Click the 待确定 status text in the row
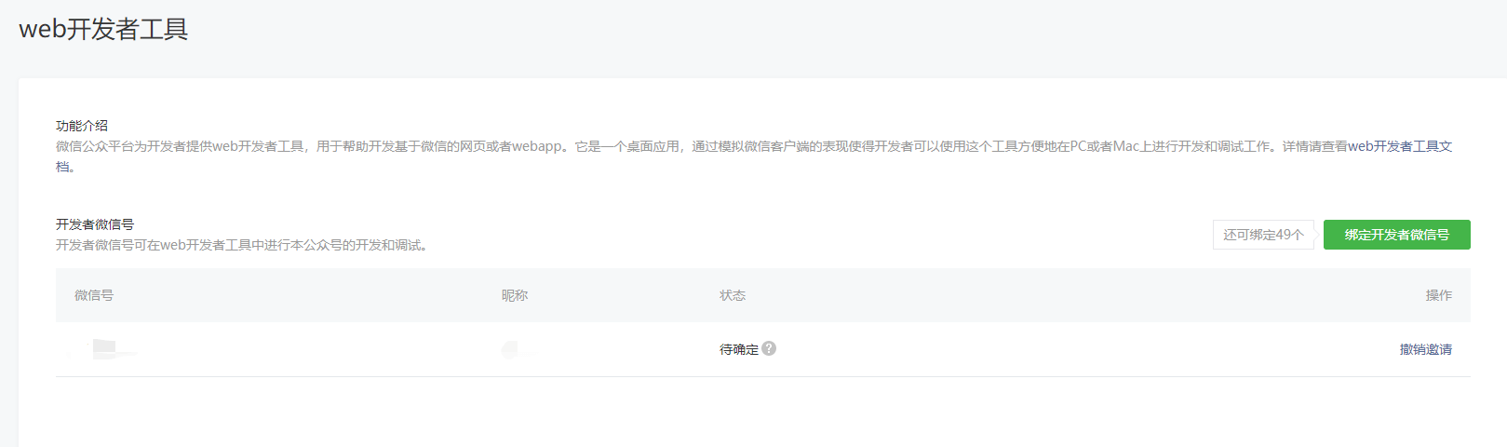Image resolution: width=1507 pixels, height=447 pixels. tap(739, 349)
